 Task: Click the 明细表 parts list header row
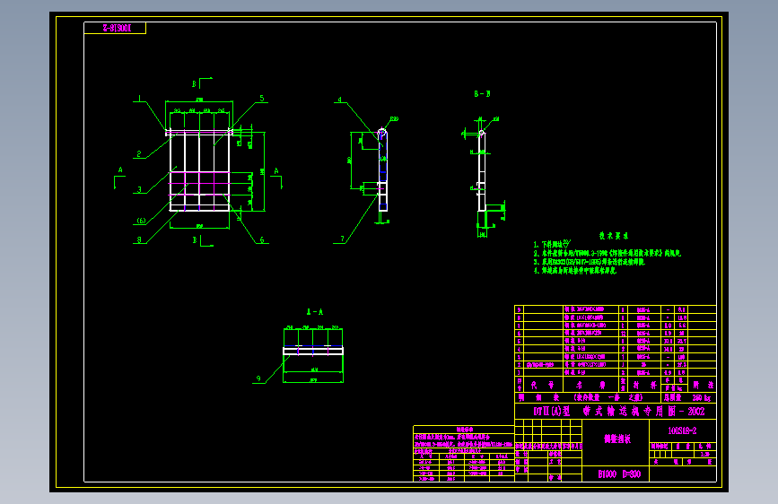(x=588, y=398)
